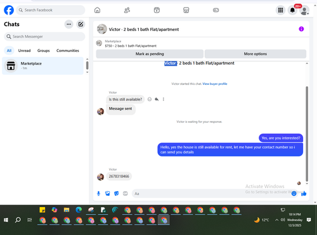Click the 'Message sent' bubble
The width and height of the screenshot is (317, 235).
pyautogui.click(x=120, y=109)
